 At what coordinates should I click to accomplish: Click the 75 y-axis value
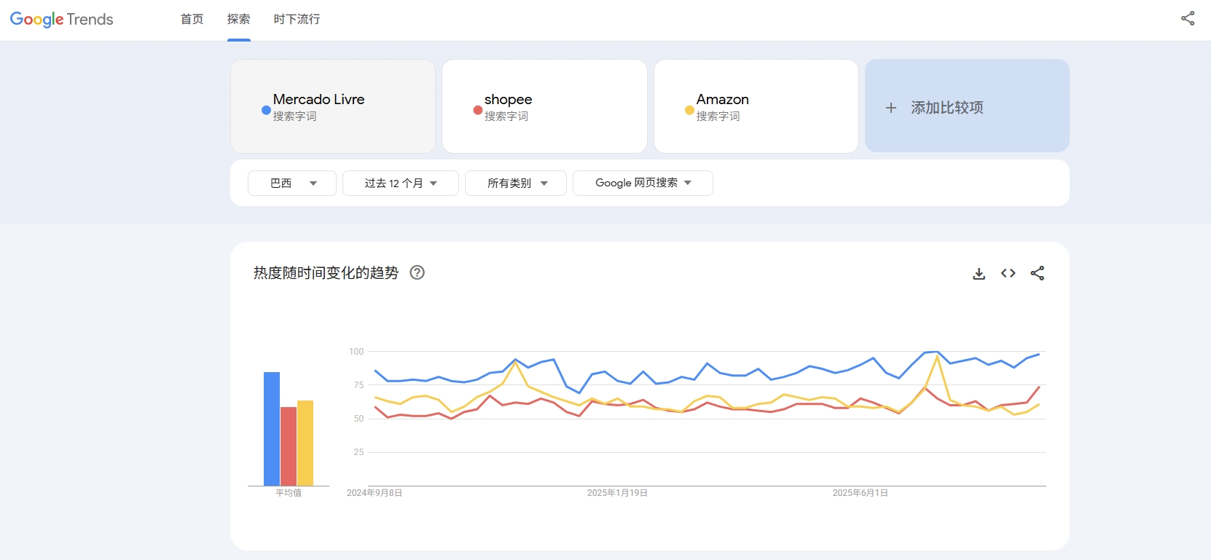coord(358,385)
